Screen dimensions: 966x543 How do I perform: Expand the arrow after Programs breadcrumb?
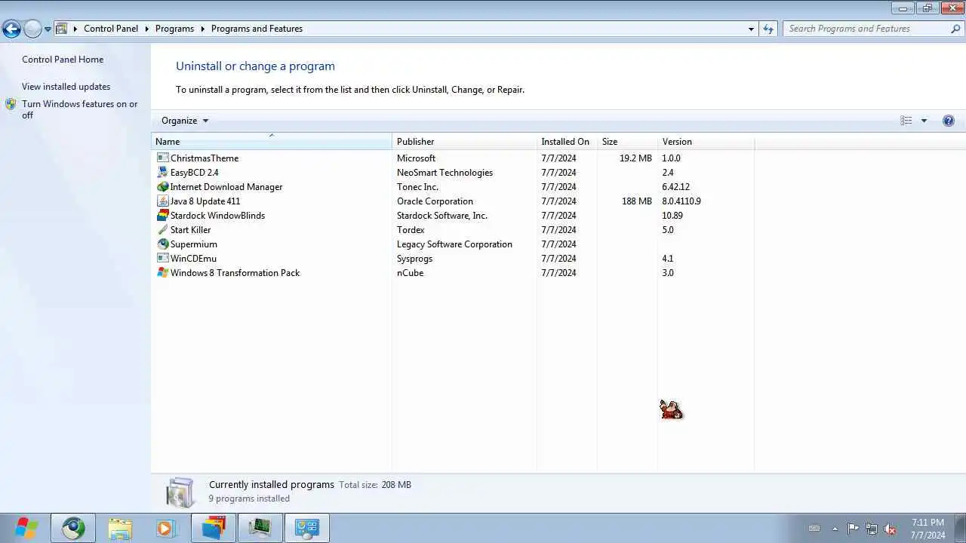203,29
